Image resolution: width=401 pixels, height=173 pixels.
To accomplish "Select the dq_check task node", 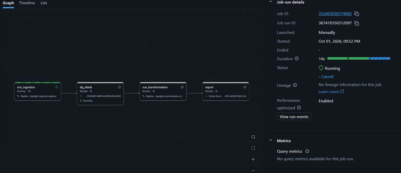I will tap(100, 93).
